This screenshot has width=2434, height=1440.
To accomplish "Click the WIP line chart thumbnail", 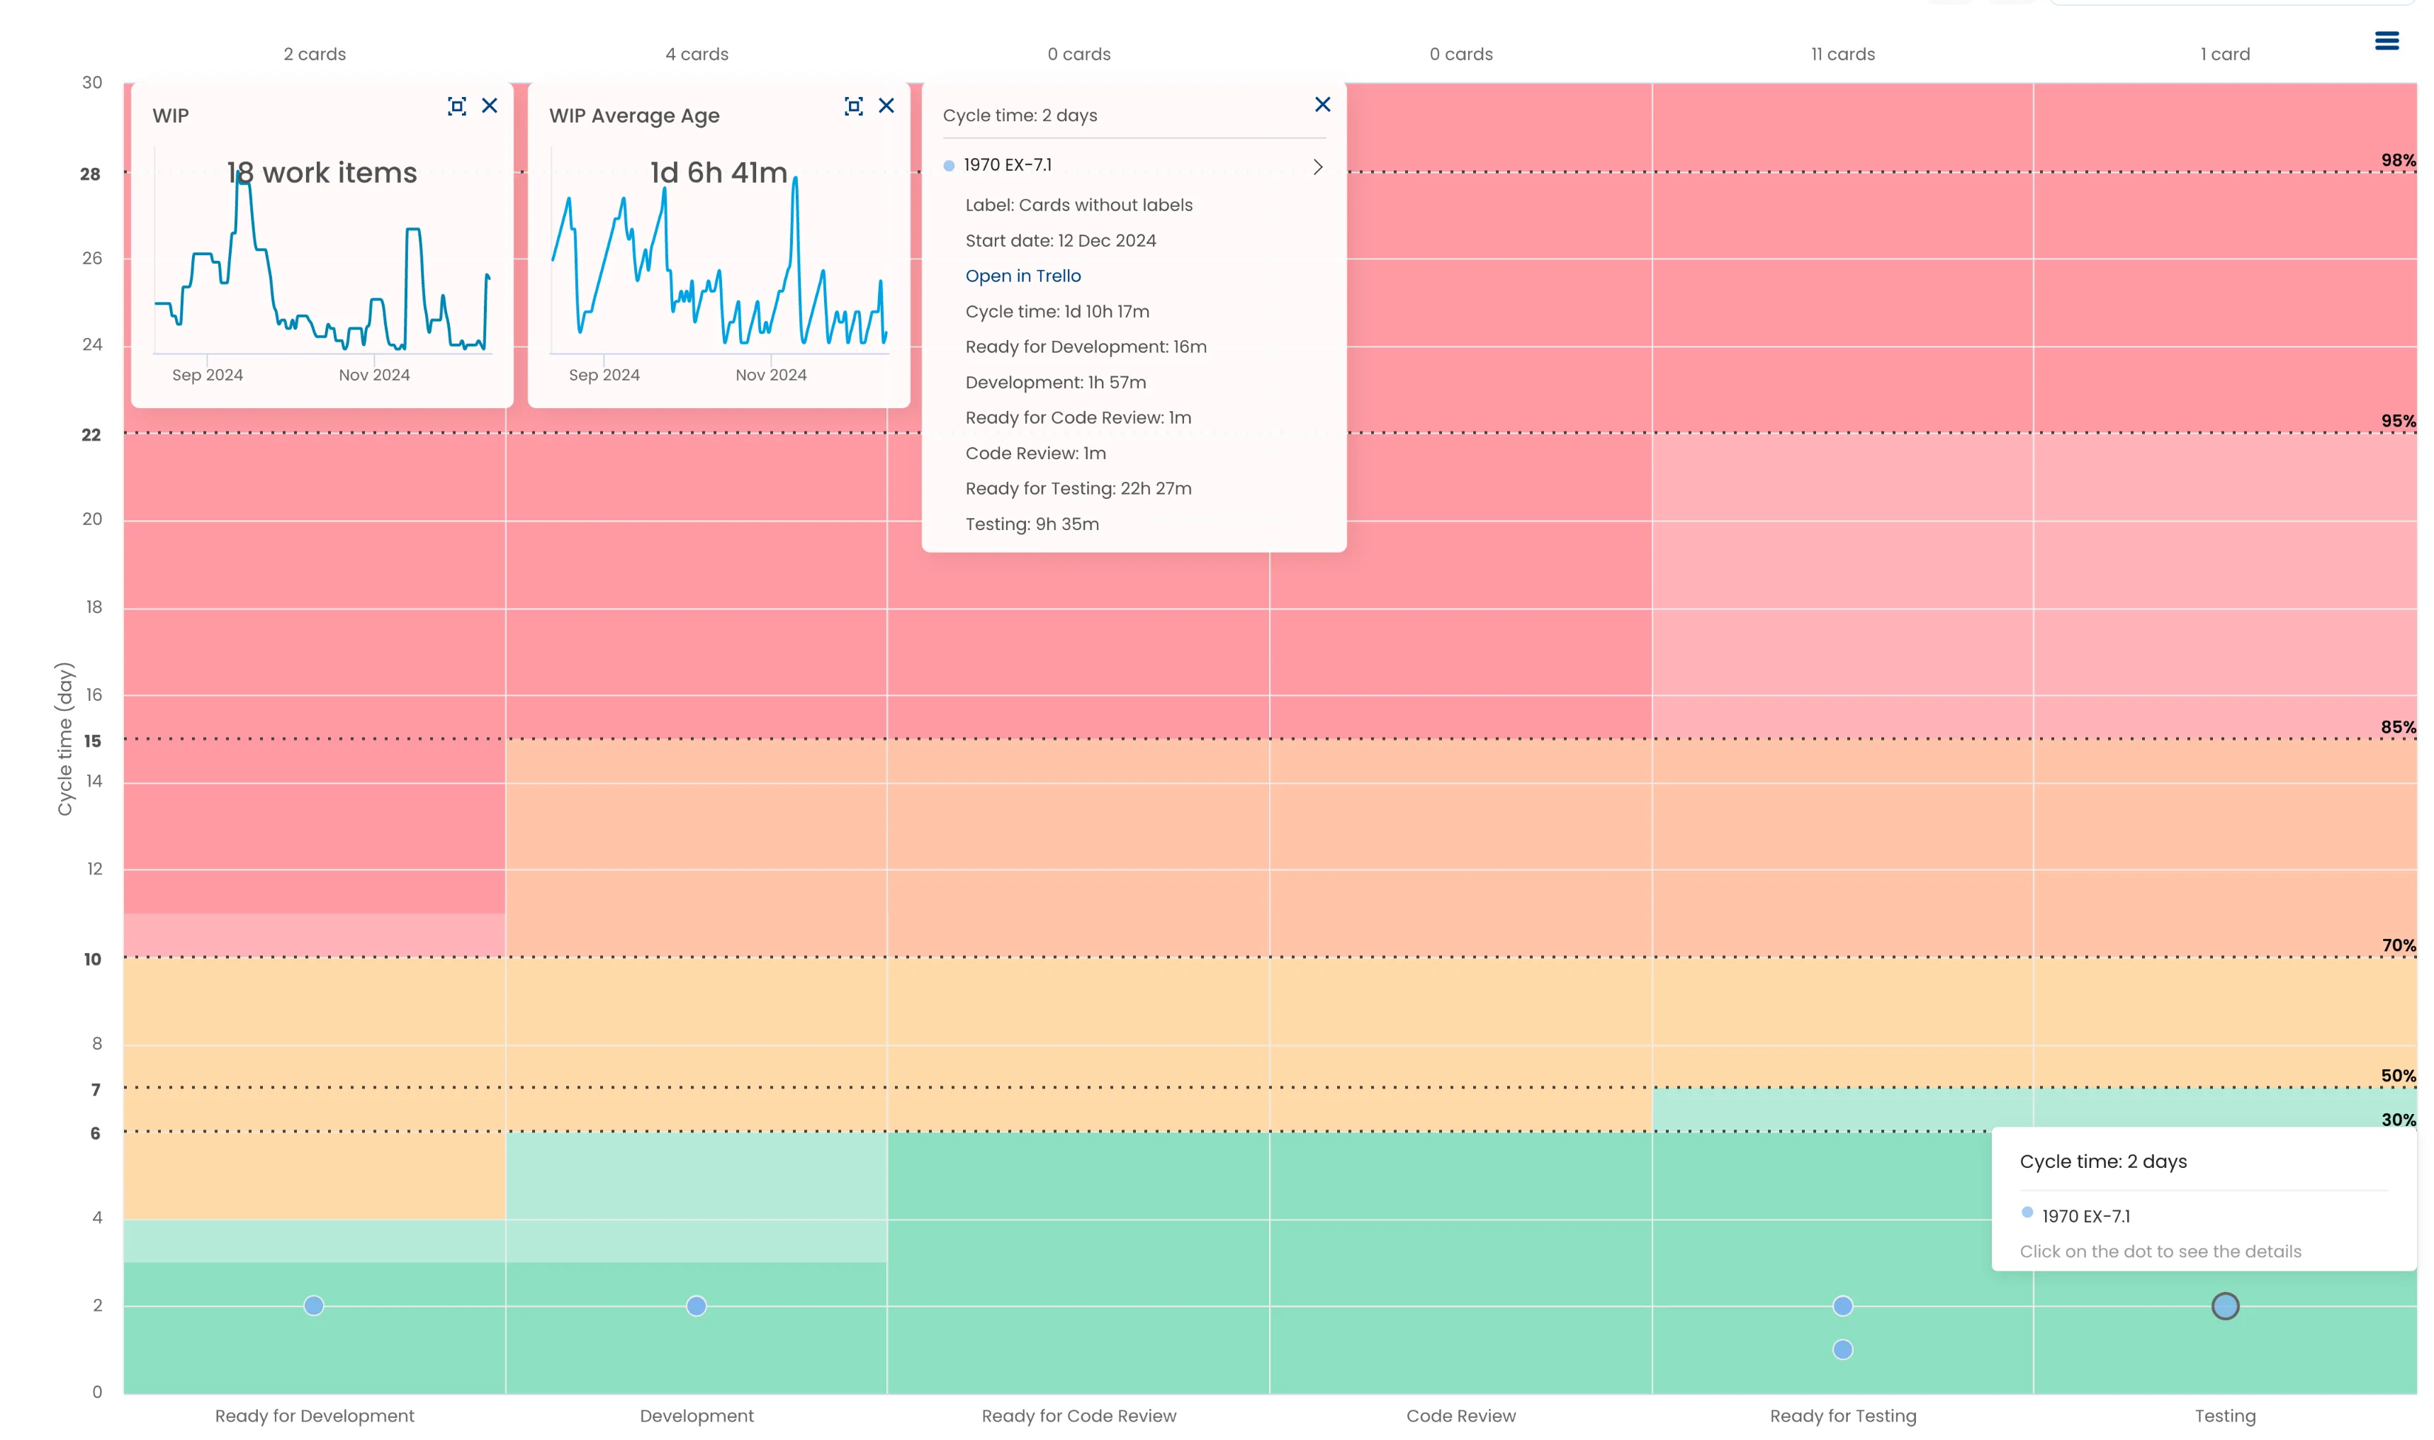I will click(323, 262).
